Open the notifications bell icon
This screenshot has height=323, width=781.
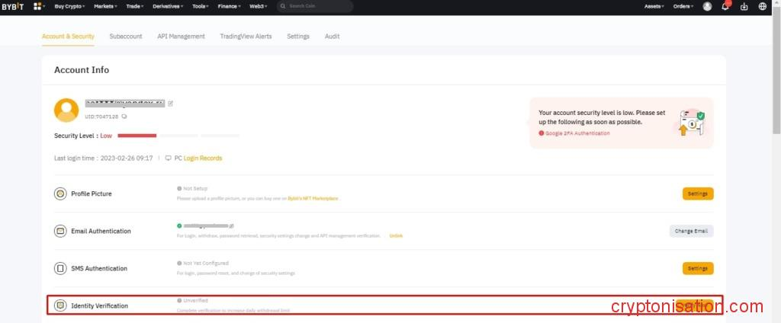click(x=726, y=6)
